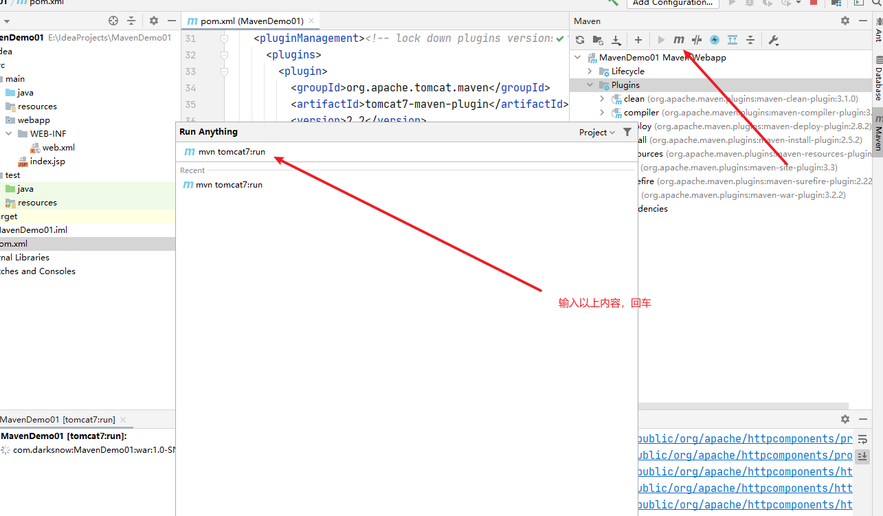Expand the clean plugin node

tap(602, 99)
